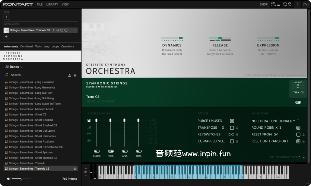Toggle the Trem CS individual technique switch
311x186 pixels.
pos(298,102)
